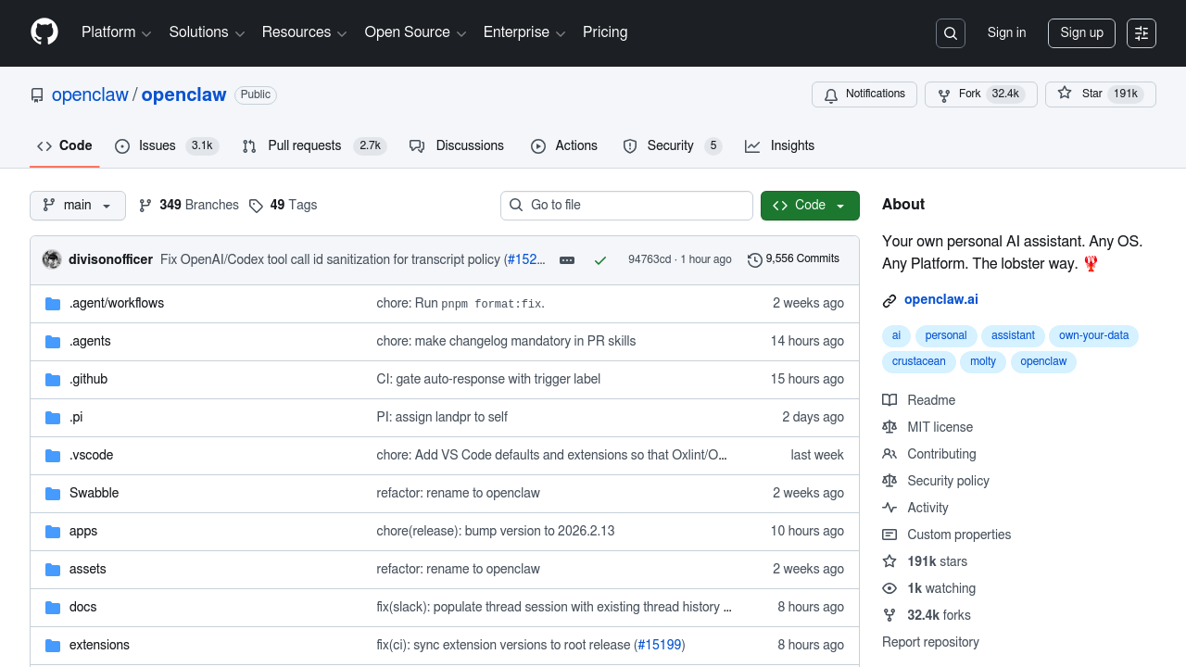Expand the Platform navigation menu
This screenshot has width=1186, height=667.
[x=116, y=32]
